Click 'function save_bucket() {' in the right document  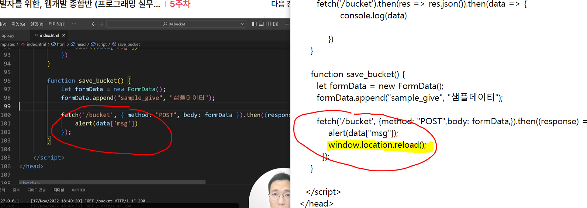point(358,74)
